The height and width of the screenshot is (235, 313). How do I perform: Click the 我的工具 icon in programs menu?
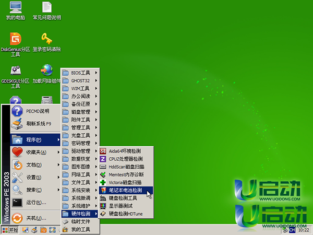coord(65,229)
